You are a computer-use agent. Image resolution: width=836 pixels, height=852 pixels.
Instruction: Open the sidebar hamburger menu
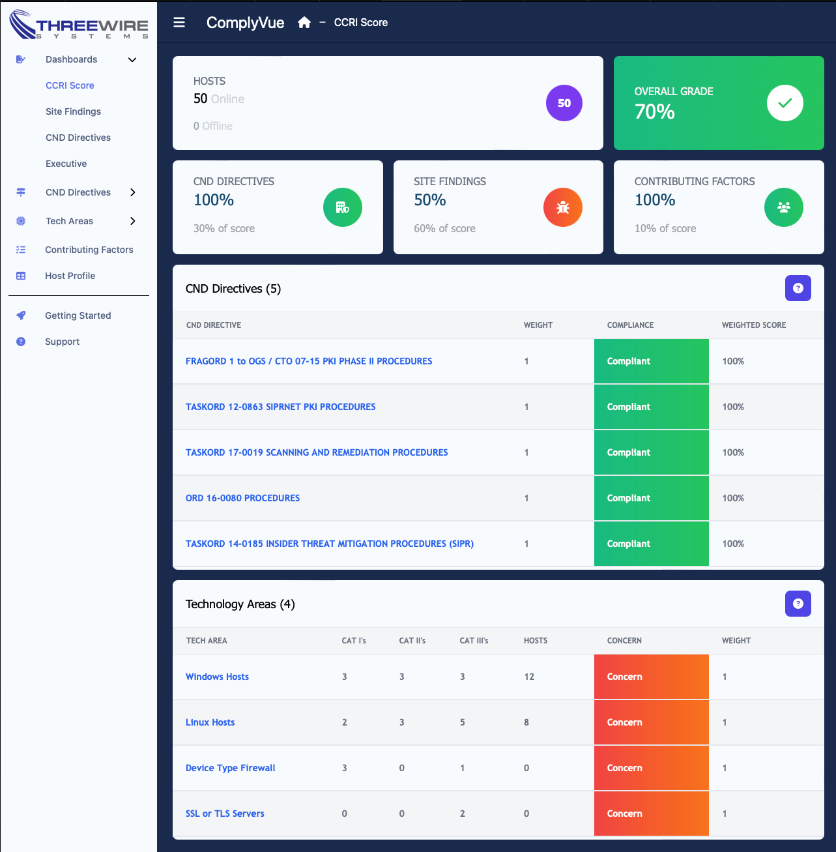tap(179, 22)
